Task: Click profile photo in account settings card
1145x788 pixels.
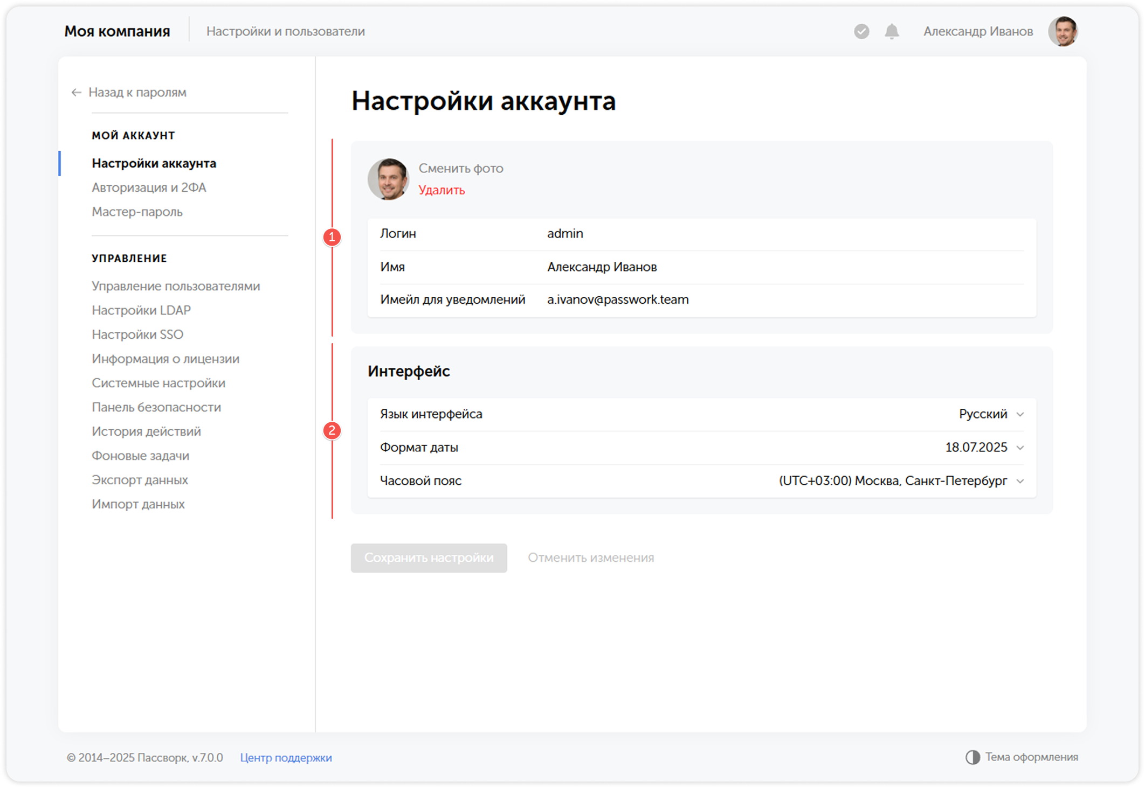Action: click(388, 179)
